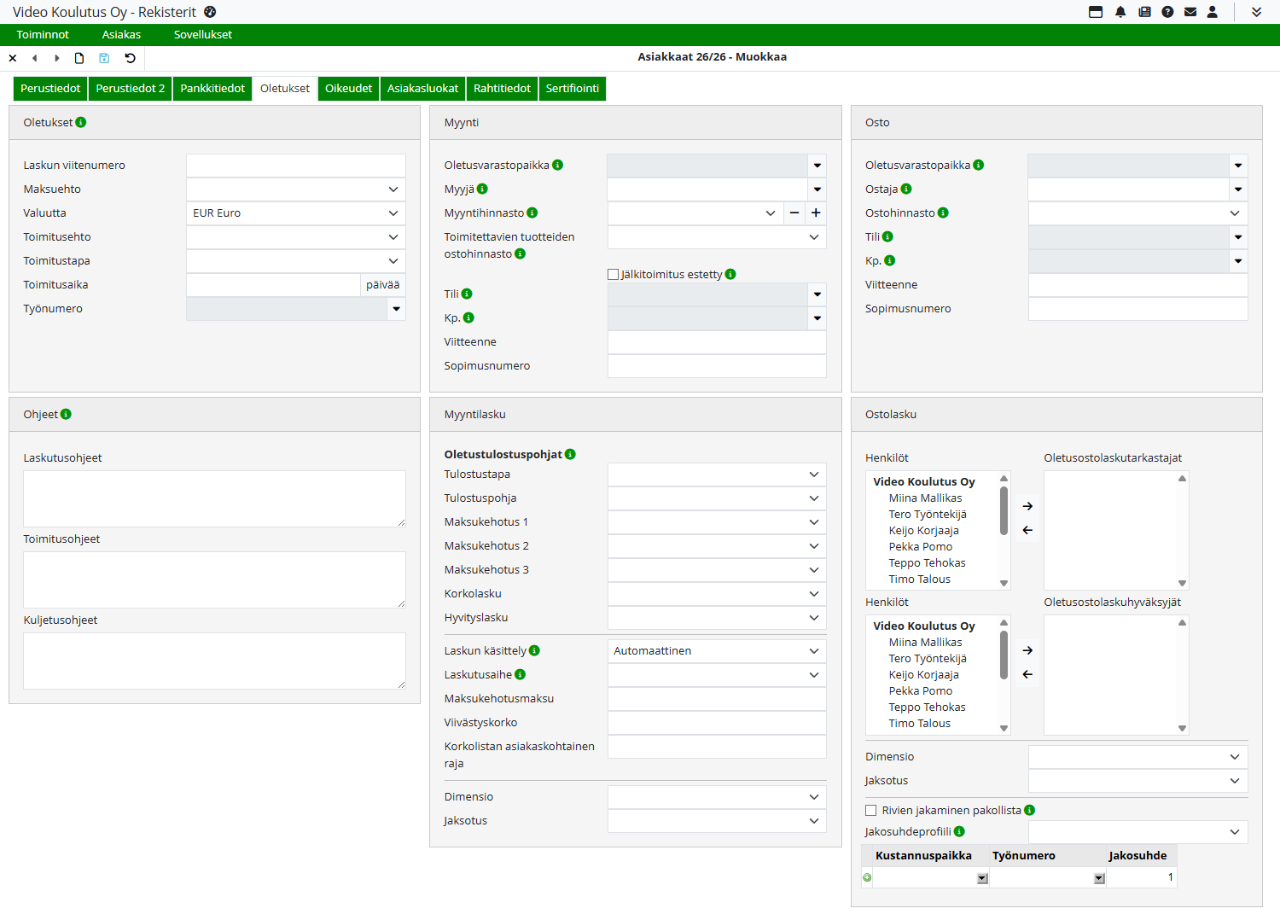The image size is (1280, 920).
Task: Go to next record with right arrow
Action: [57, 58]
